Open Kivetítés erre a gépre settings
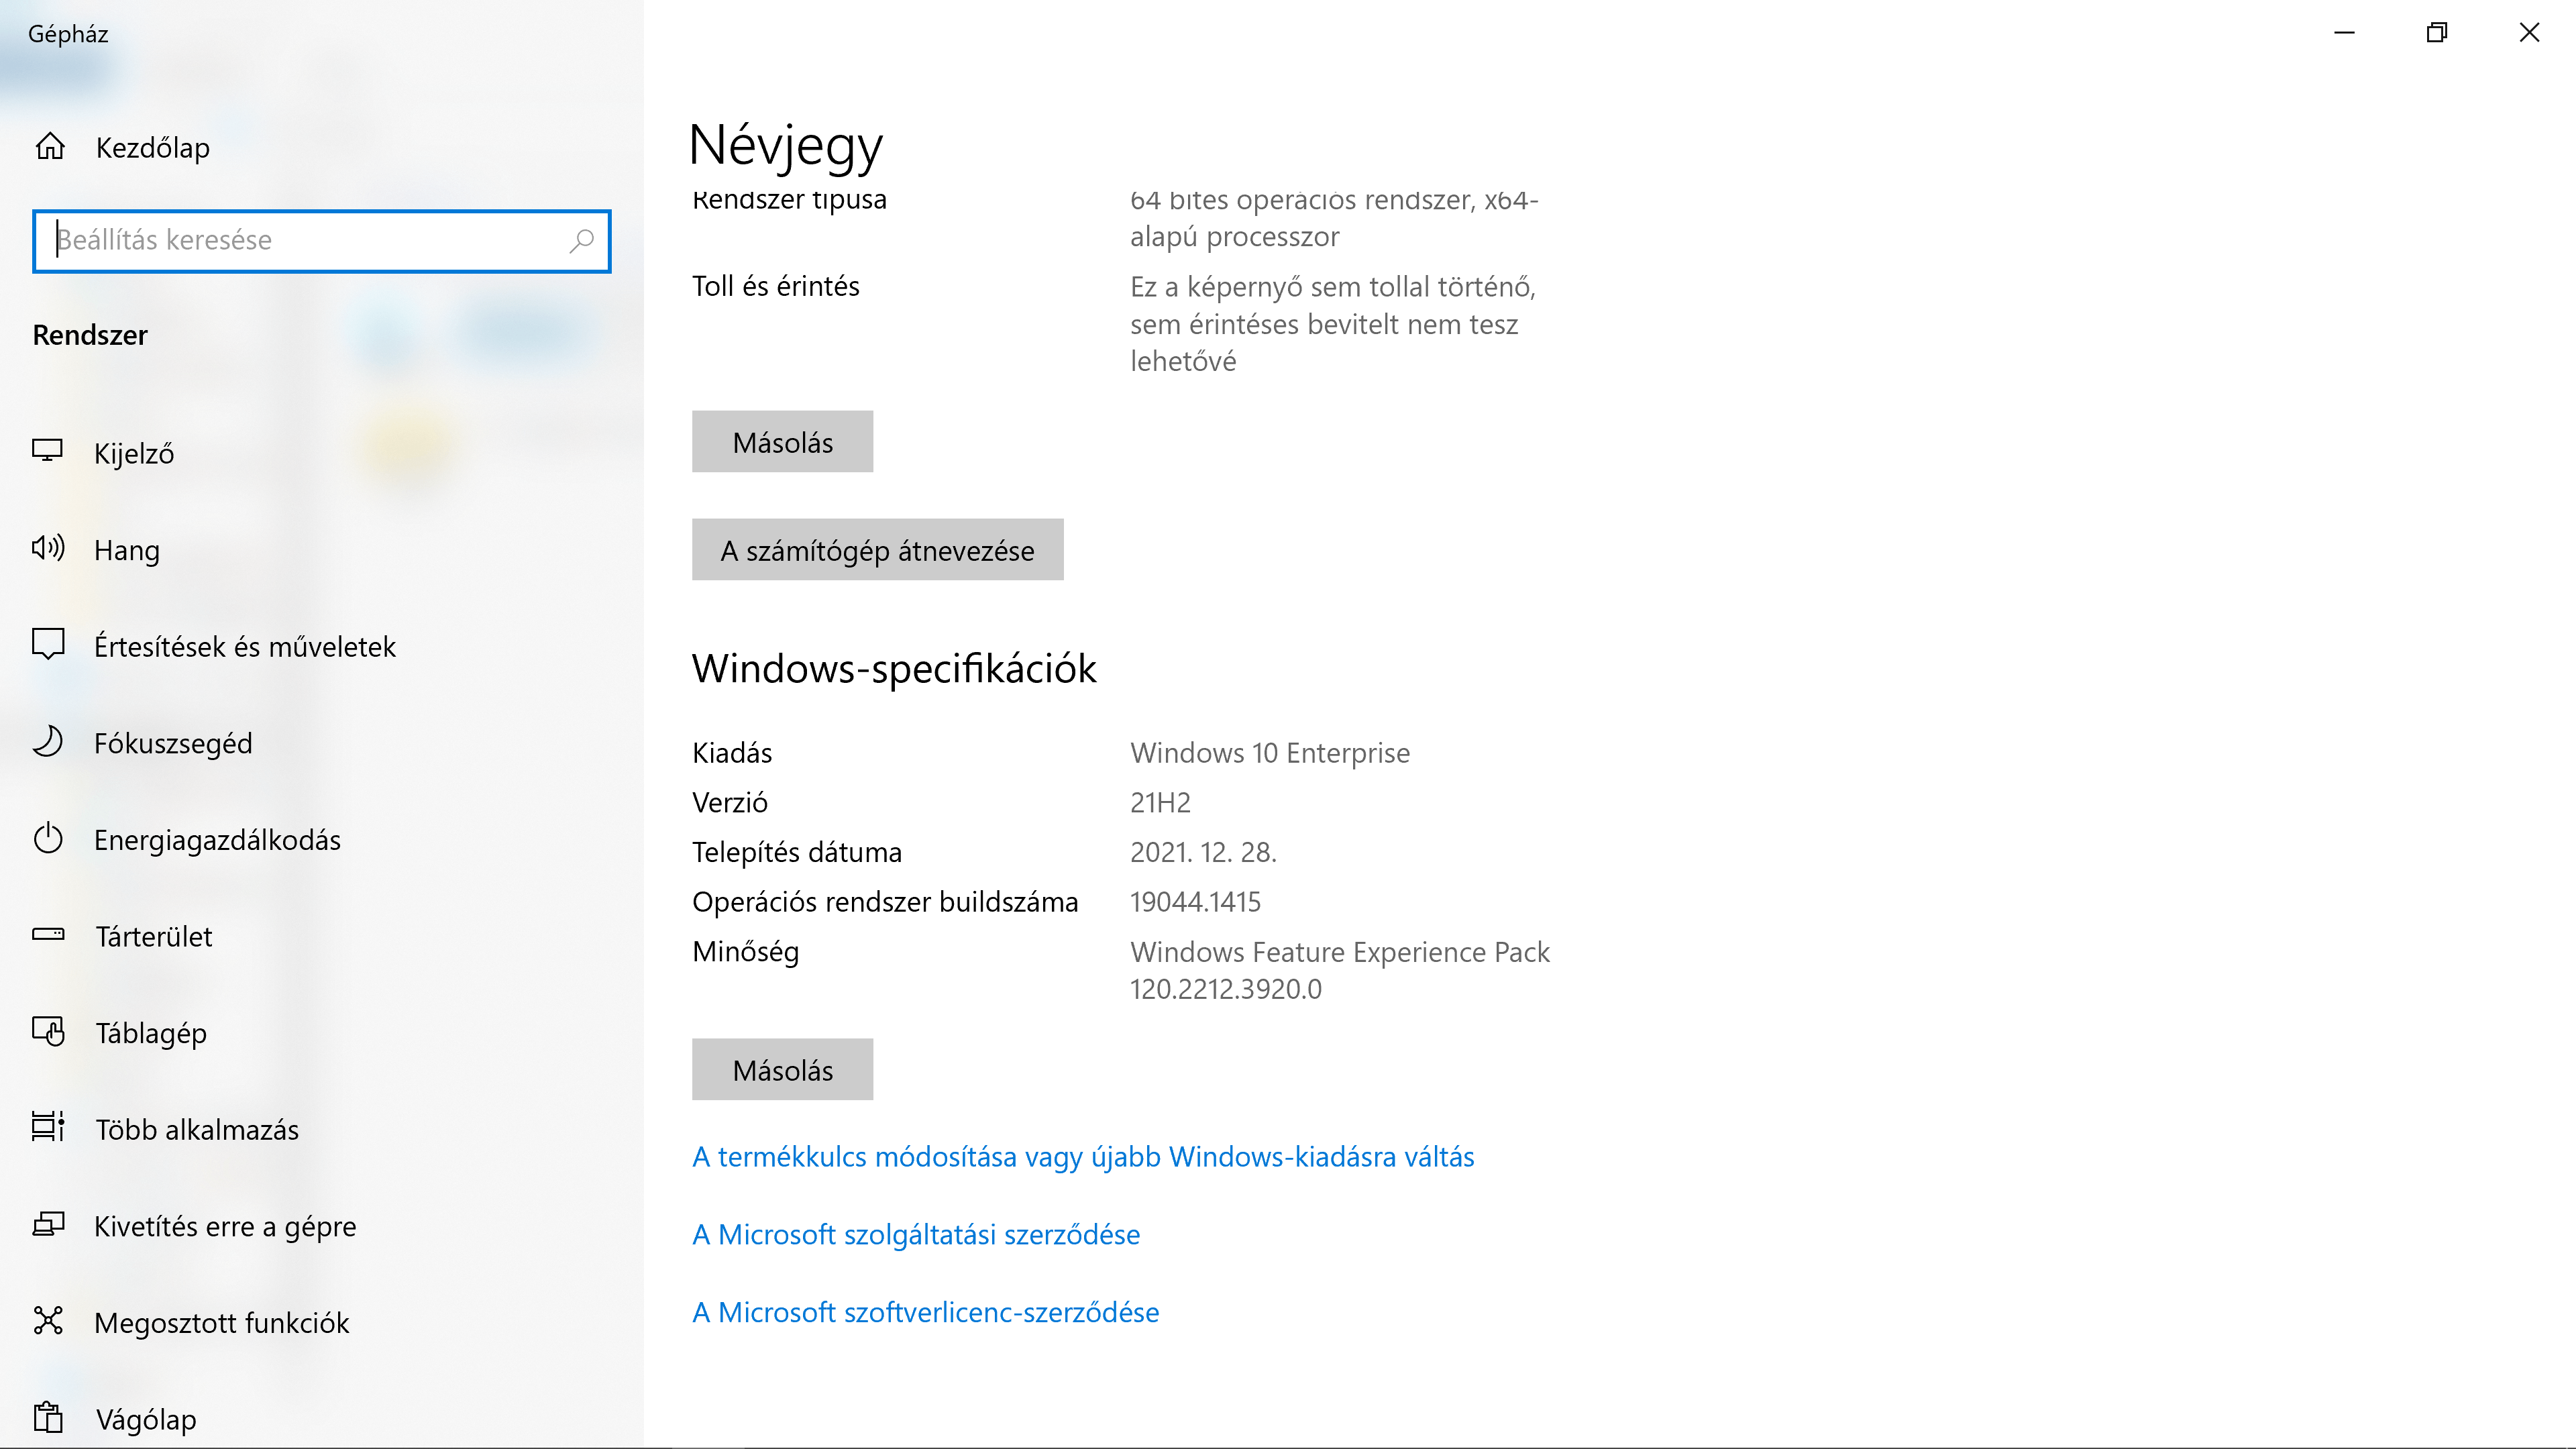The height and width of the screenshot is (1449, 2576). pyautogui.click(x=224, y=1226)
